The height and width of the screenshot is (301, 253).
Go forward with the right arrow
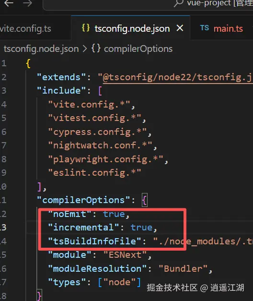[27, 3]
